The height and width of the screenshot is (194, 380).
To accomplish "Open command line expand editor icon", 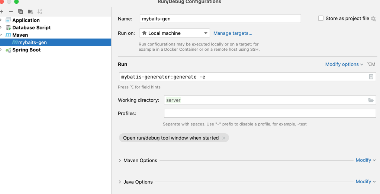I will coord(371,77).
